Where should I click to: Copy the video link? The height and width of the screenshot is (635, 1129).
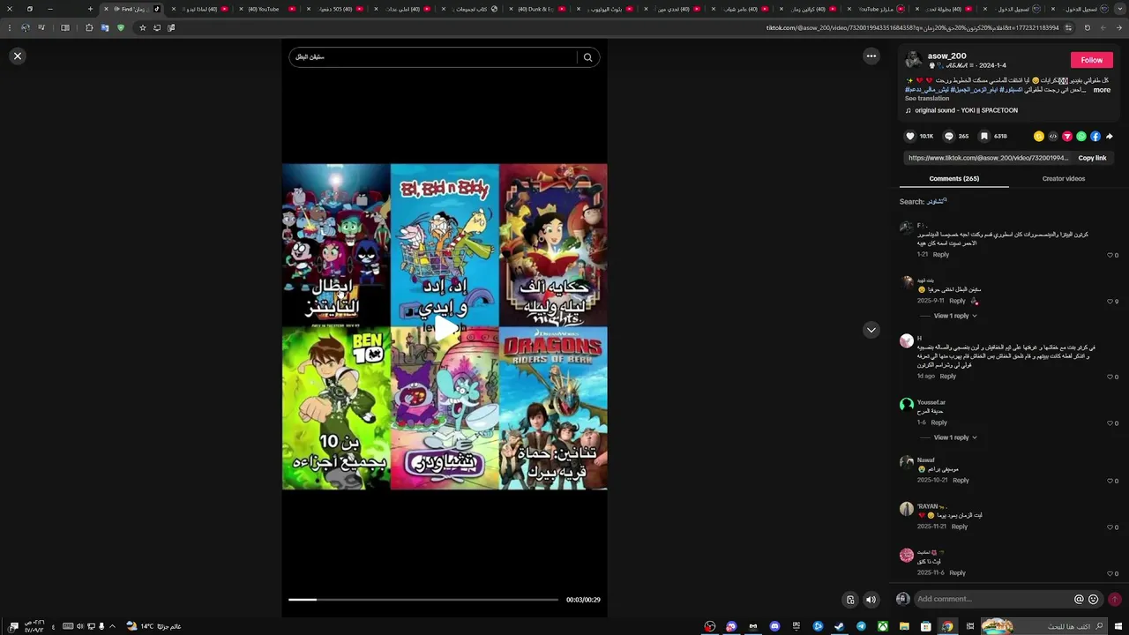point(1092,158)
